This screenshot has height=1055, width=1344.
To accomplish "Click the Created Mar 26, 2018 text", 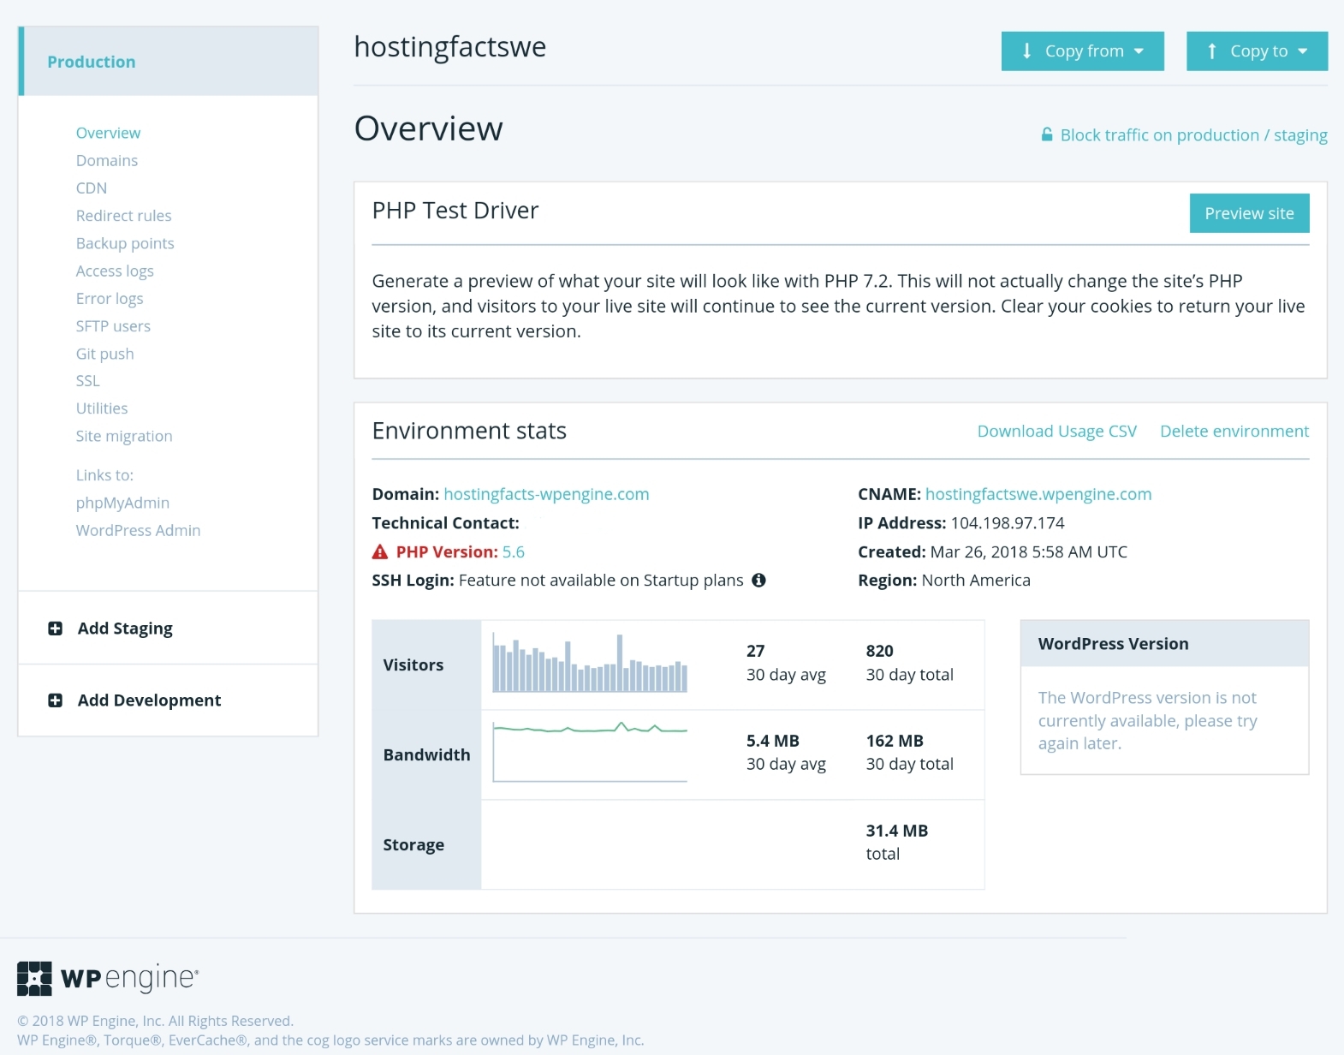I will pos(992,552).
